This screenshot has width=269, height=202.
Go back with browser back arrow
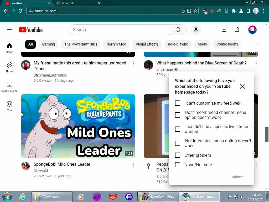pyautogui.click(x=6, y=11)
